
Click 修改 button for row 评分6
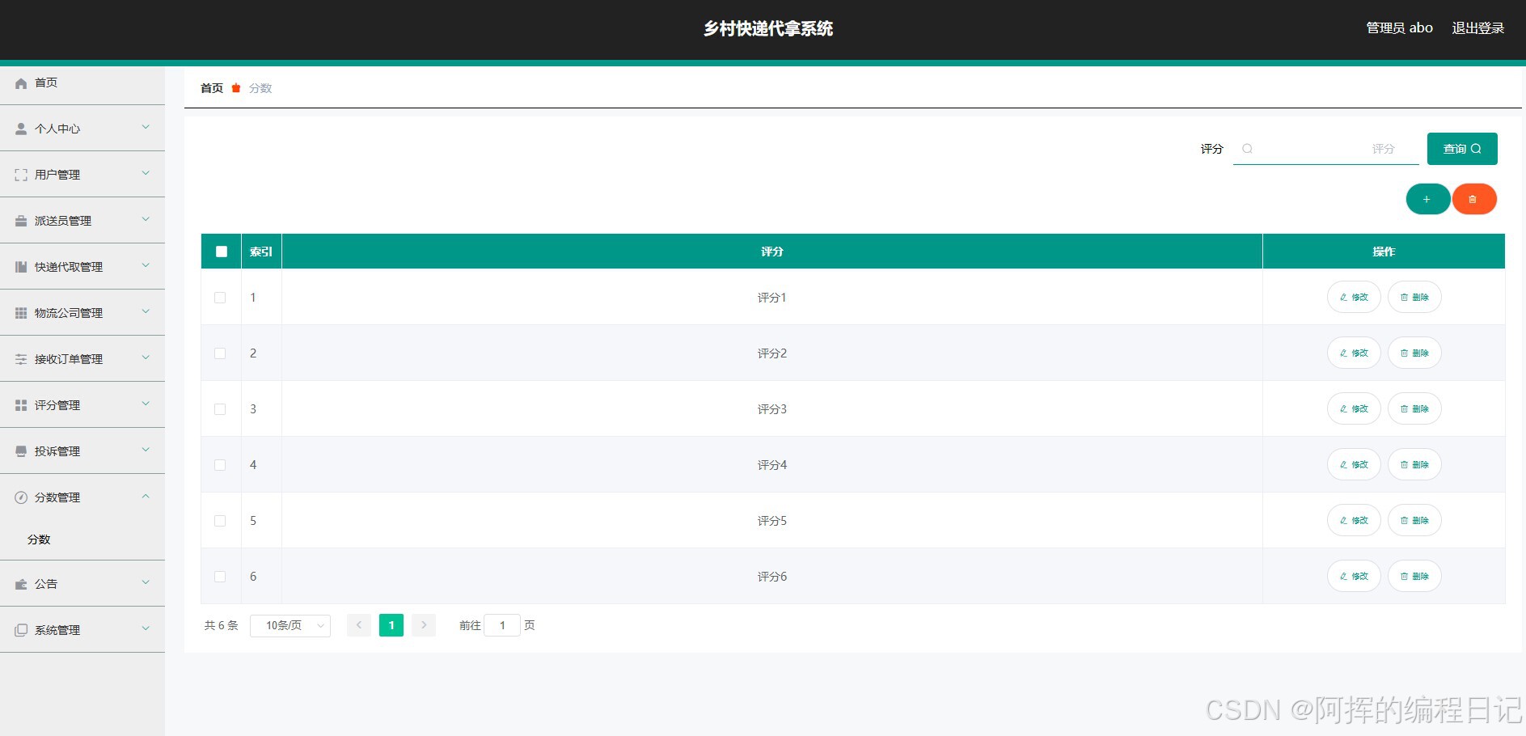1354,577
